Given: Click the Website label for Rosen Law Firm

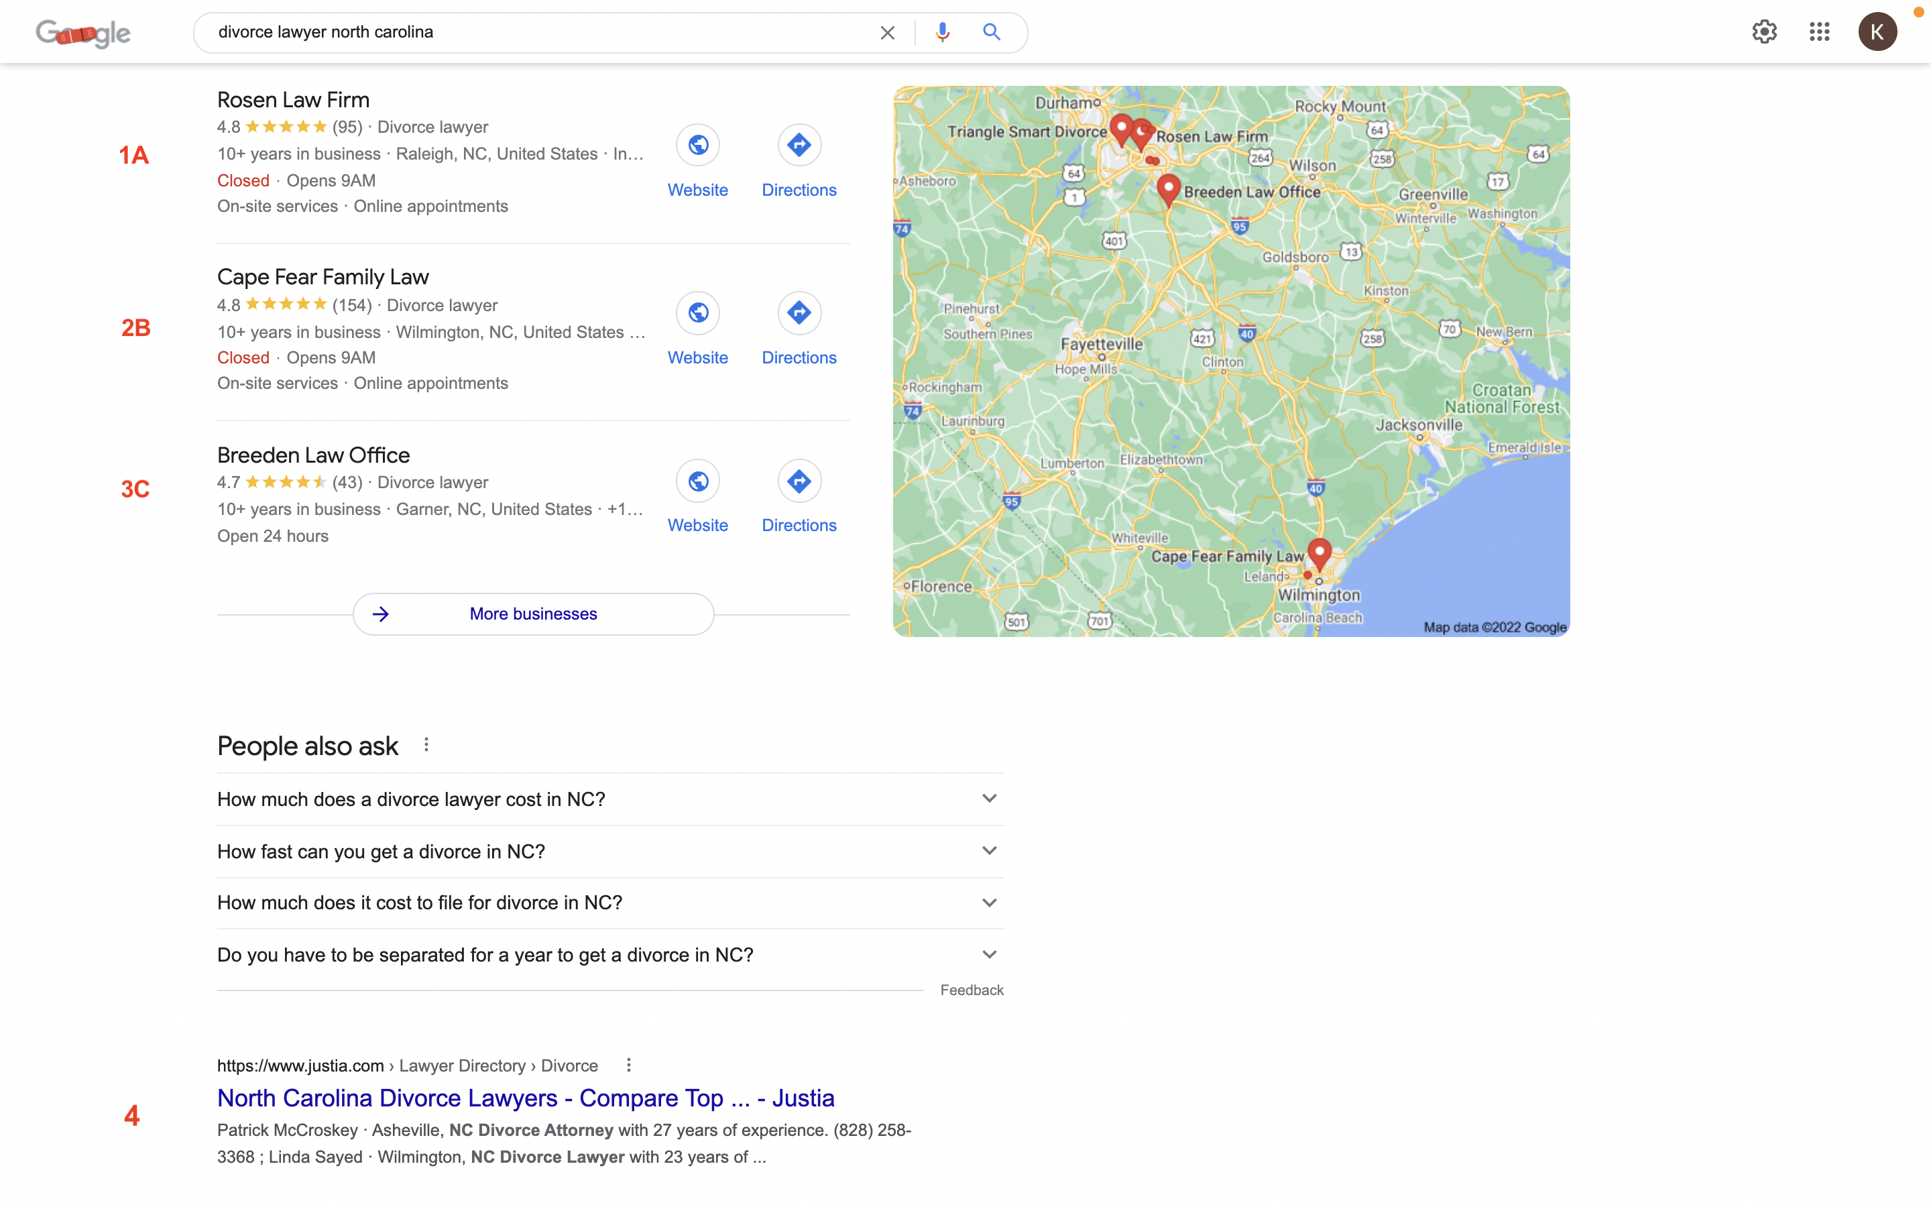Looking at the screenshot, I should [698, 190].
